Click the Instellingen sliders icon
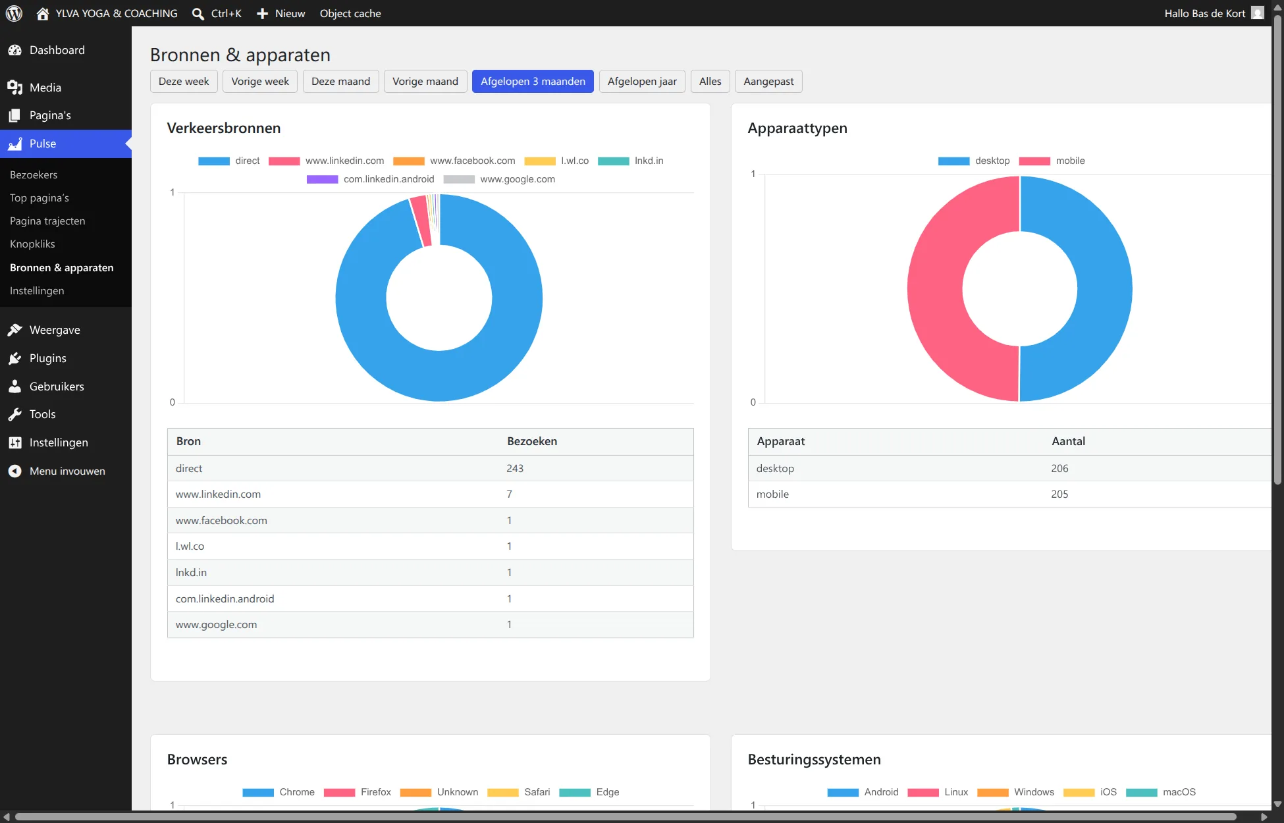This screenshot has width=1284, height=823. click(14, 442)
